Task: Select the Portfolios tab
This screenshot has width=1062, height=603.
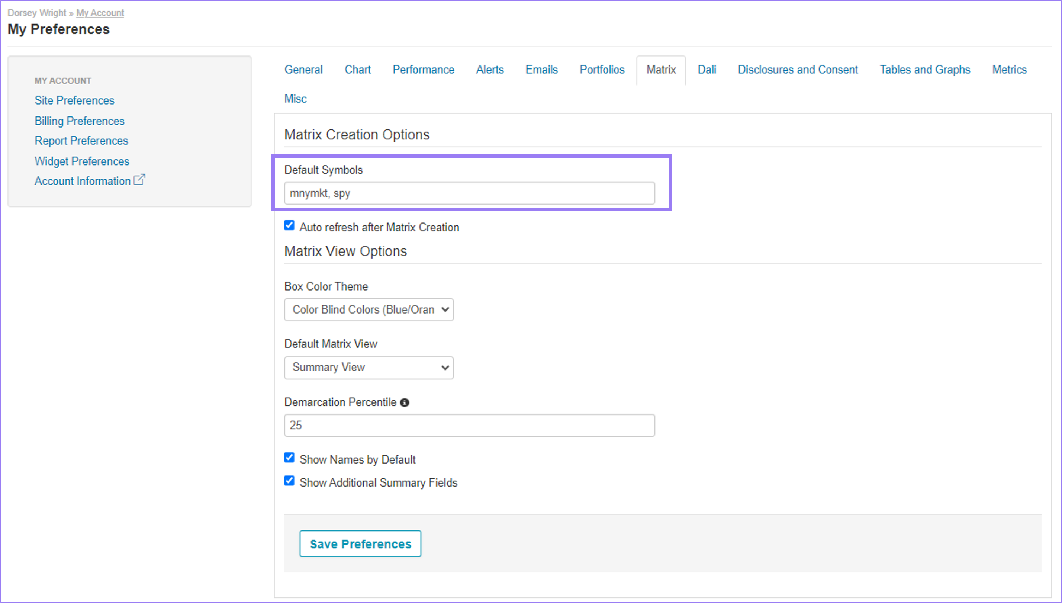Action: tap(602, 70)
